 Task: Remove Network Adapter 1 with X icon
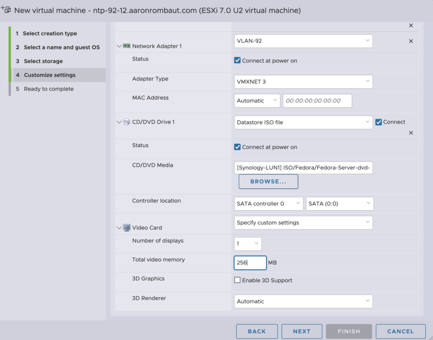tap(411, 41)
